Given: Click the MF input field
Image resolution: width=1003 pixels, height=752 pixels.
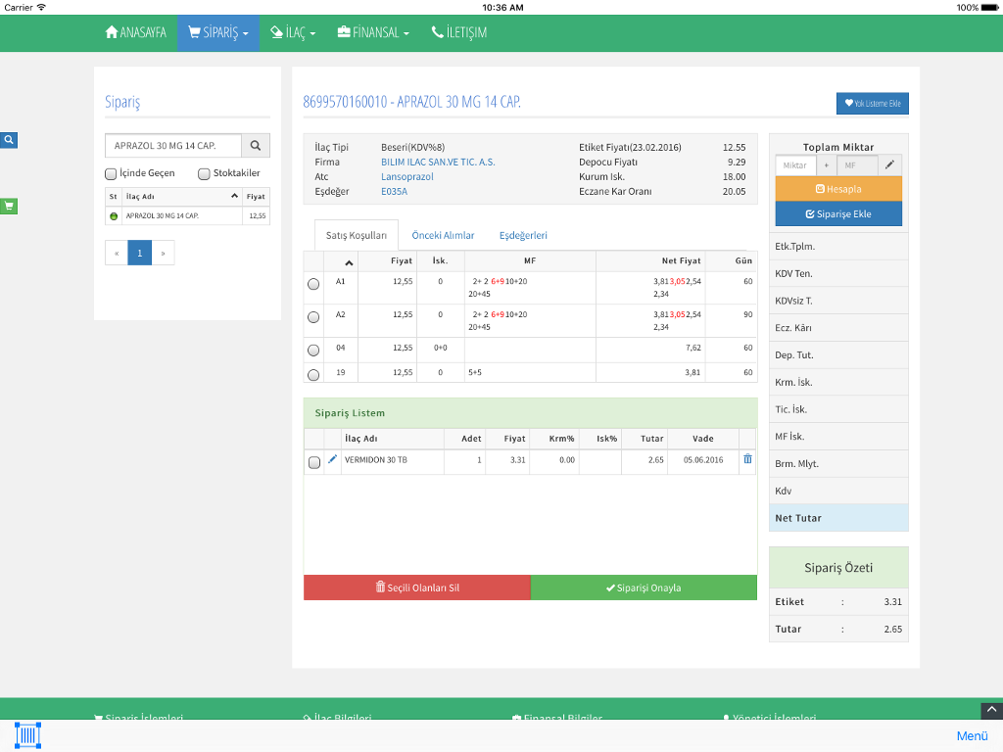Looking at the screenshot, I should [857, 164].
